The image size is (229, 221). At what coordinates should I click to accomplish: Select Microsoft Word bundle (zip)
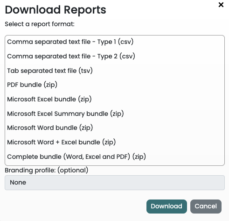point(115,128)
